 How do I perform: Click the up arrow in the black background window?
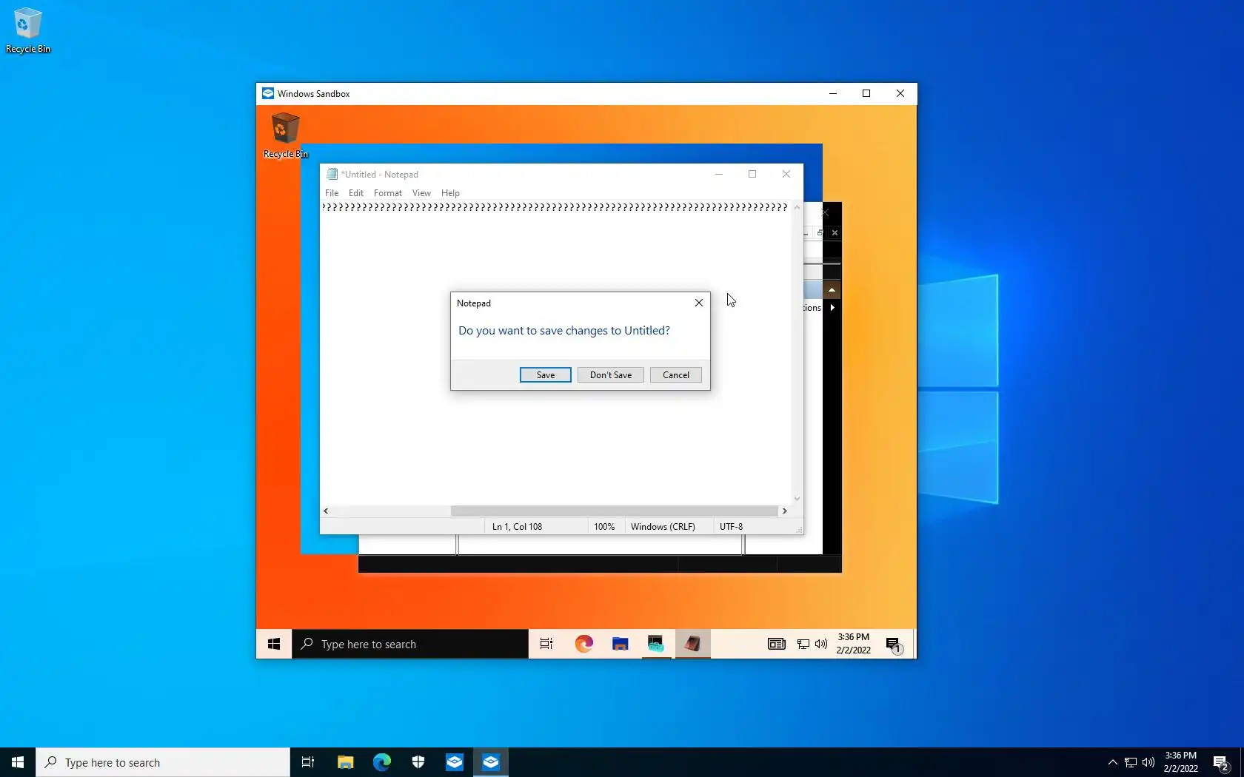[x=832, y=290]
